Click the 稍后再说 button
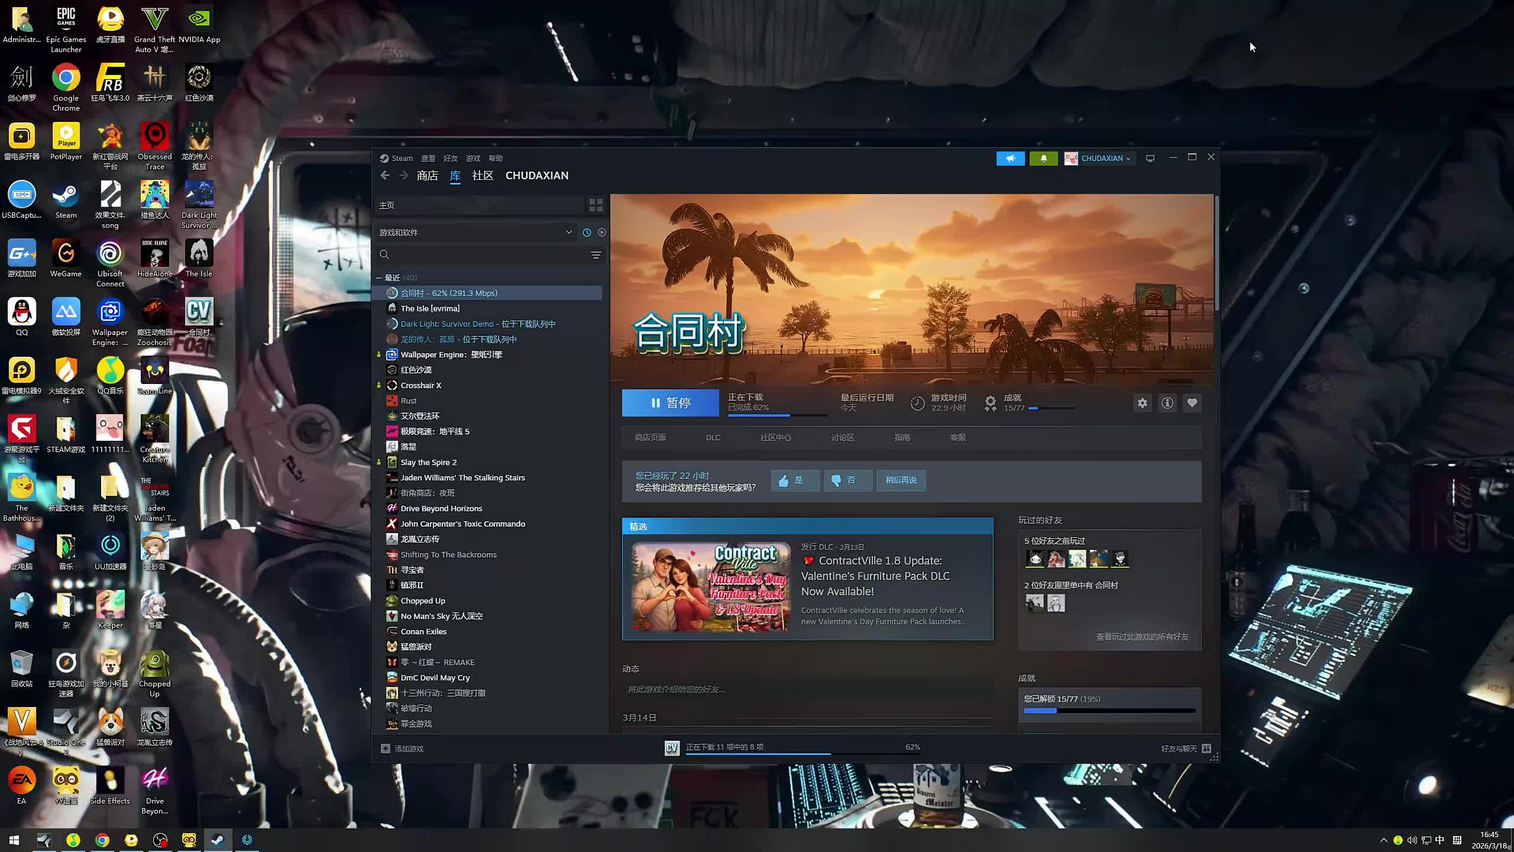 (x=900, y=480)
